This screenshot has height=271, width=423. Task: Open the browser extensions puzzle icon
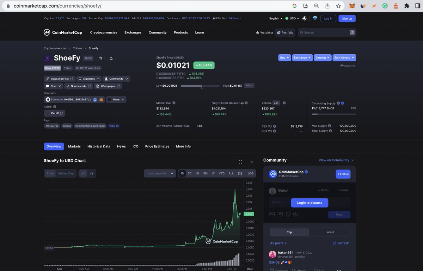(407, 6)
